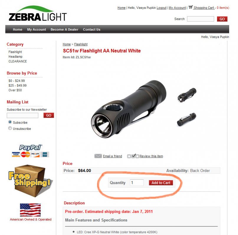This screenshot has width=238, height=235.
Task: Select the Unsubscribe radio button
Action: tap(10, 128)
